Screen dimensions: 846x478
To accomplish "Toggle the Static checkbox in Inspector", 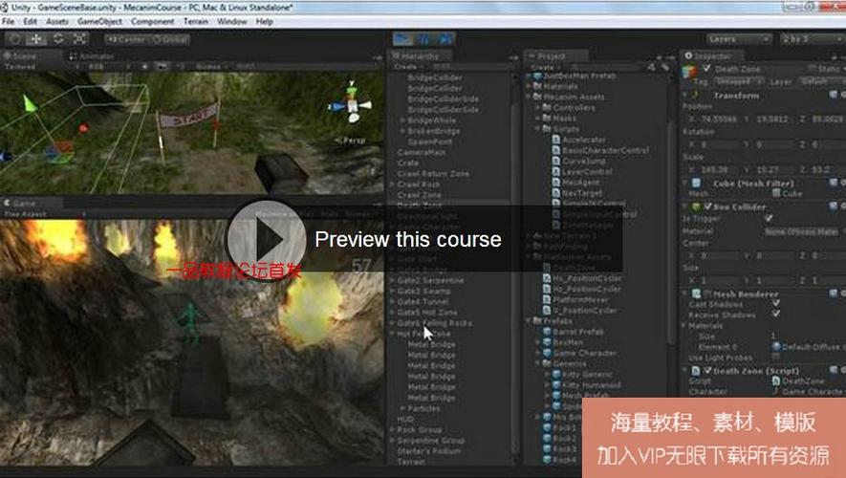I will (812, 68).
